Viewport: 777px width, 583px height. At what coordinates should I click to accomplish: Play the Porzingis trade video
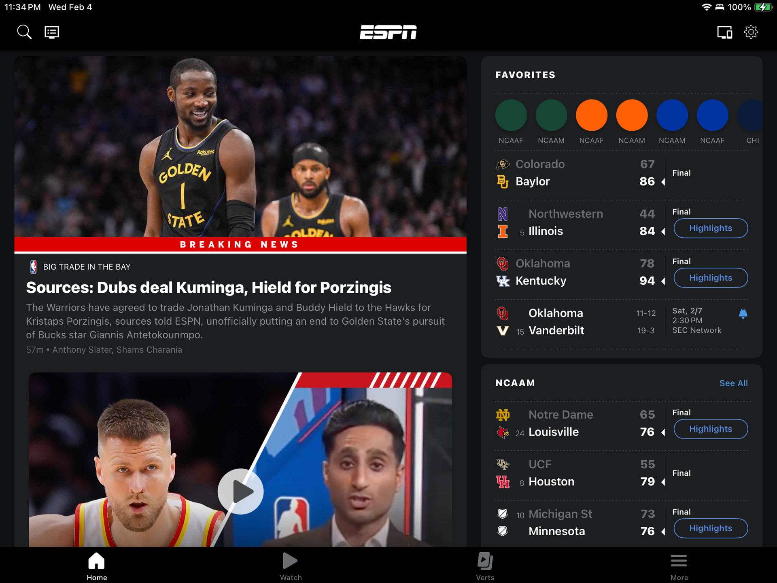coord(240,492)
